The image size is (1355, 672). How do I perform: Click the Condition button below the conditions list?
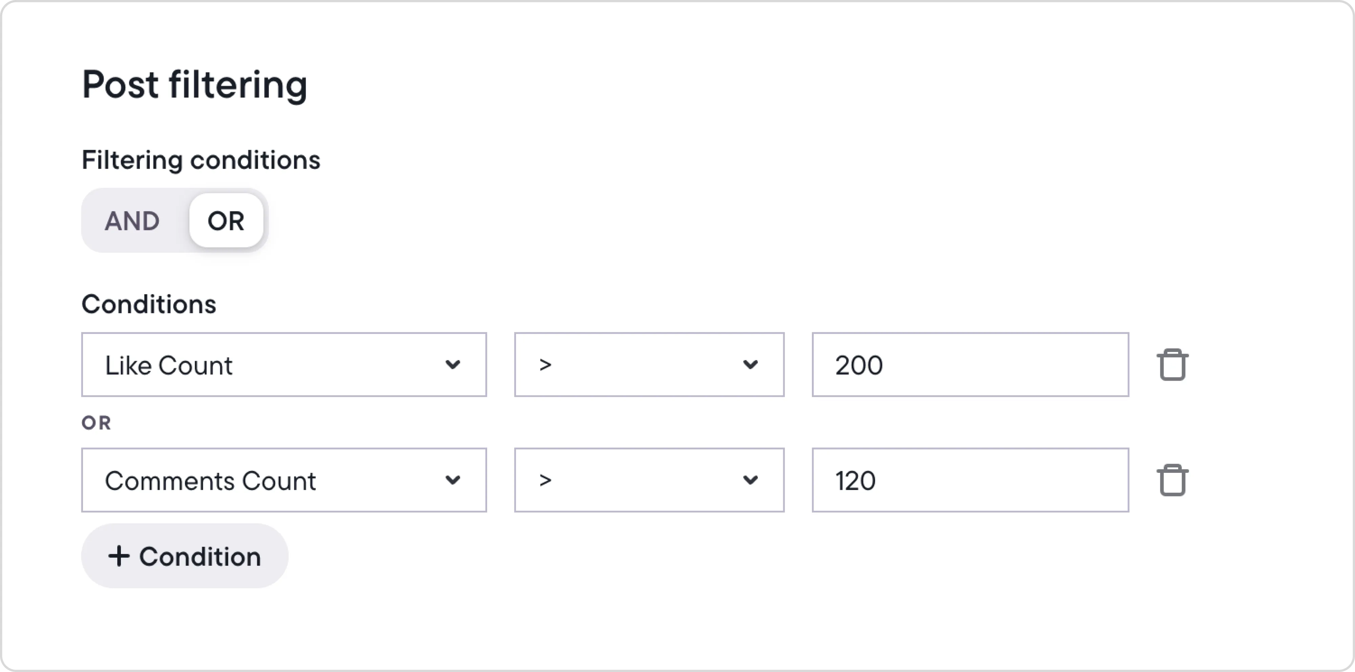184,556
